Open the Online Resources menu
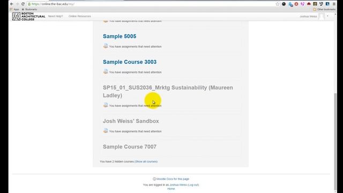Image resolution: width=343 pixels, height=193 pixels. point(80,16)
